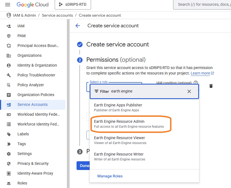Click the Roles hat icon

[x=9, y=183]
